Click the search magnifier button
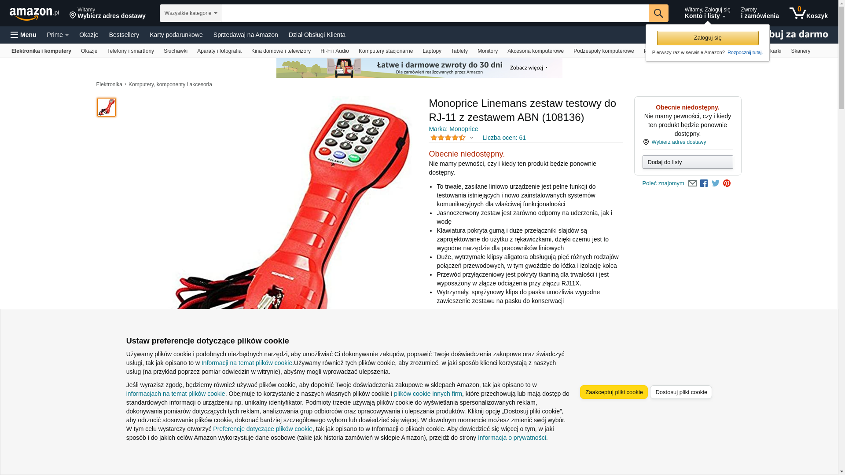 point(658,13)
